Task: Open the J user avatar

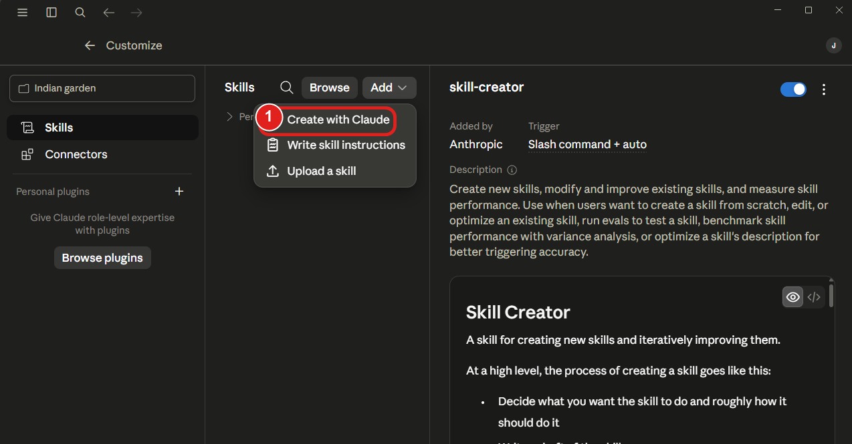Action: coord(833,45)
